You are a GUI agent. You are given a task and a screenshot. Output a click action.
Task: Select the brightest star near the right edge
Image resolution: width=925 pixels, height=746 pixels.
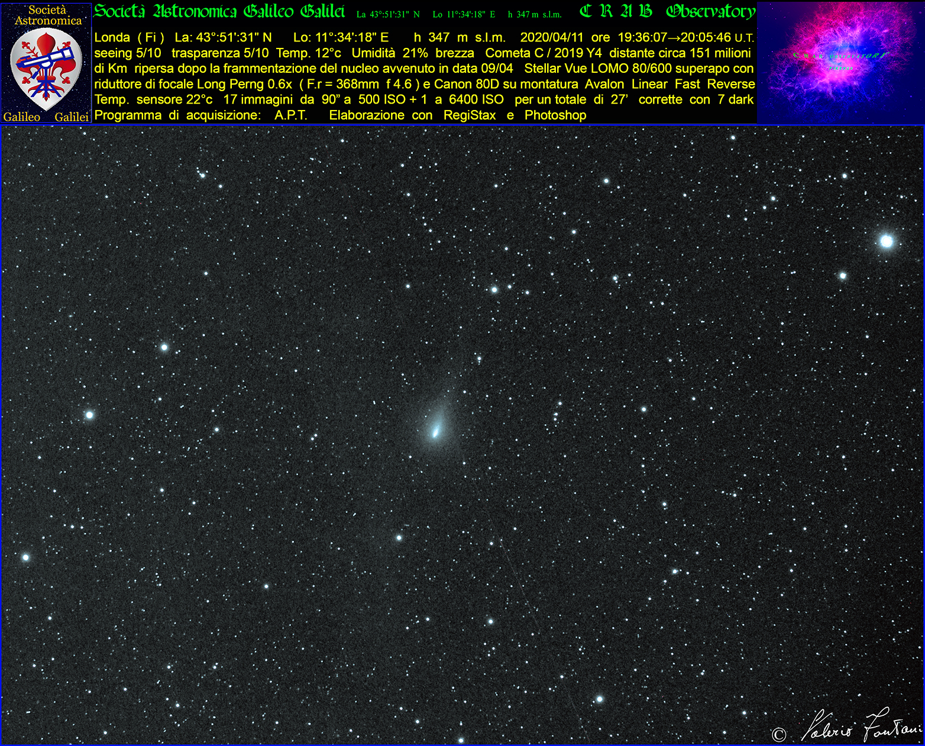pyautogui.click(x=886, y=241)
